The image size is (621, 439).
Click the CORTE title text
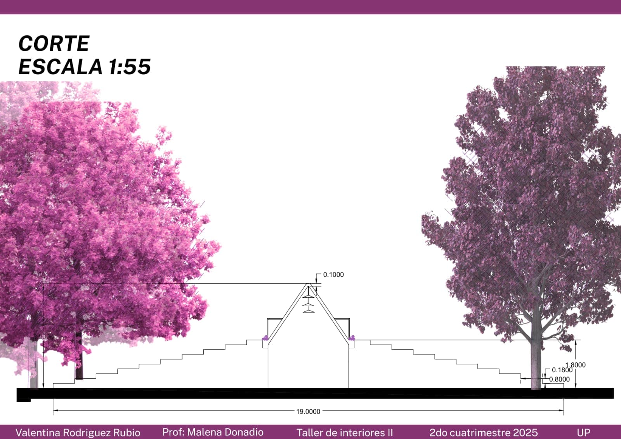pos(54,43)
